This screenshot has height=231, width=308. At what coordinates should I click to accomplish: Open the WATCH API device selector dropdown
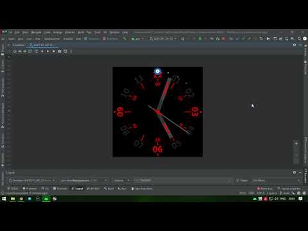tap(163, 38)
